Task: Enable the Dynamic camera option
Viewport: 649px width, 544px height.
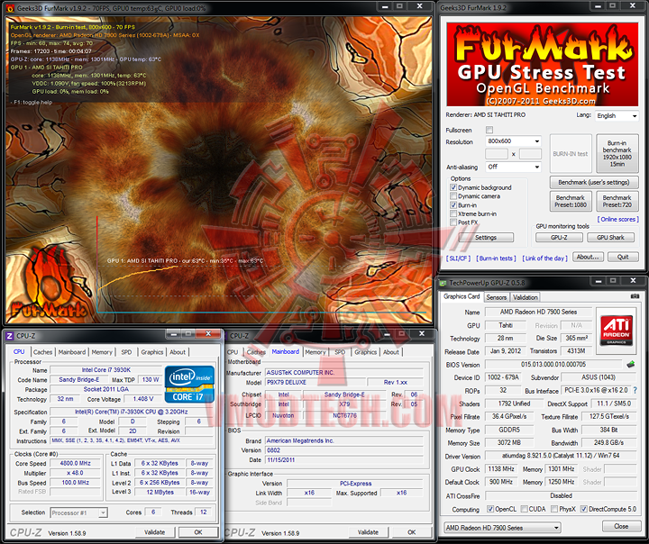Action: click(x=453, y=196)
